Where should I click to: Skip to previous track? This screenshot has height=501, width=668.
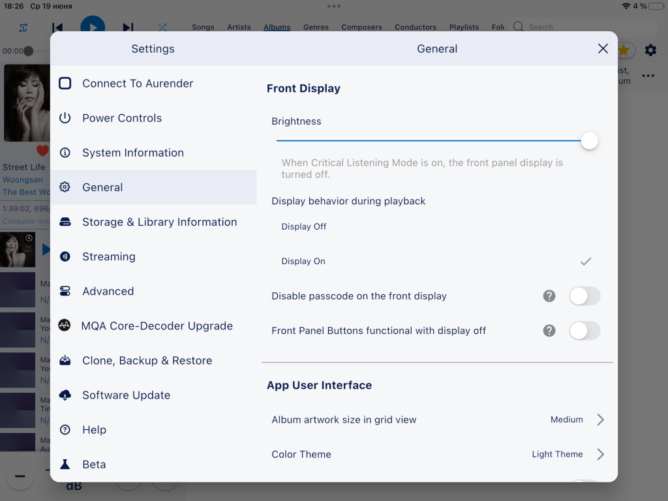coord(57,27)
